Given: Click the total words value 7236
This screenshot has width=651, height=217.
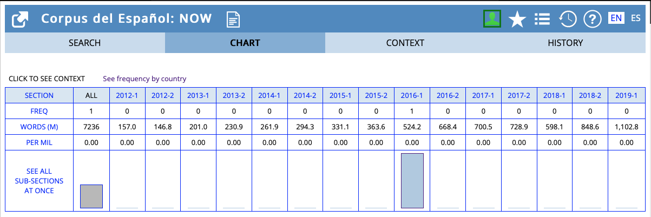Looking at the screenshot, I should click(91, 126).
